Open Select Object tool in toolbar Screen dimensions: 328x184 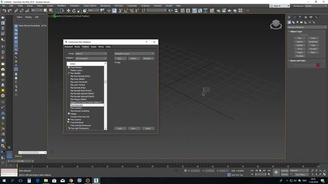[46, 10]
